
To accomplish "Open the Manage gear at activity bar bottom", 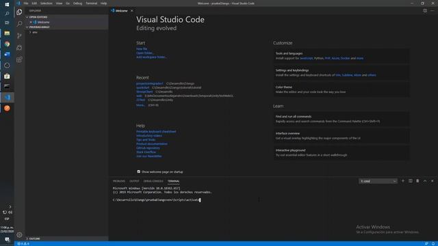I will 19,235.
